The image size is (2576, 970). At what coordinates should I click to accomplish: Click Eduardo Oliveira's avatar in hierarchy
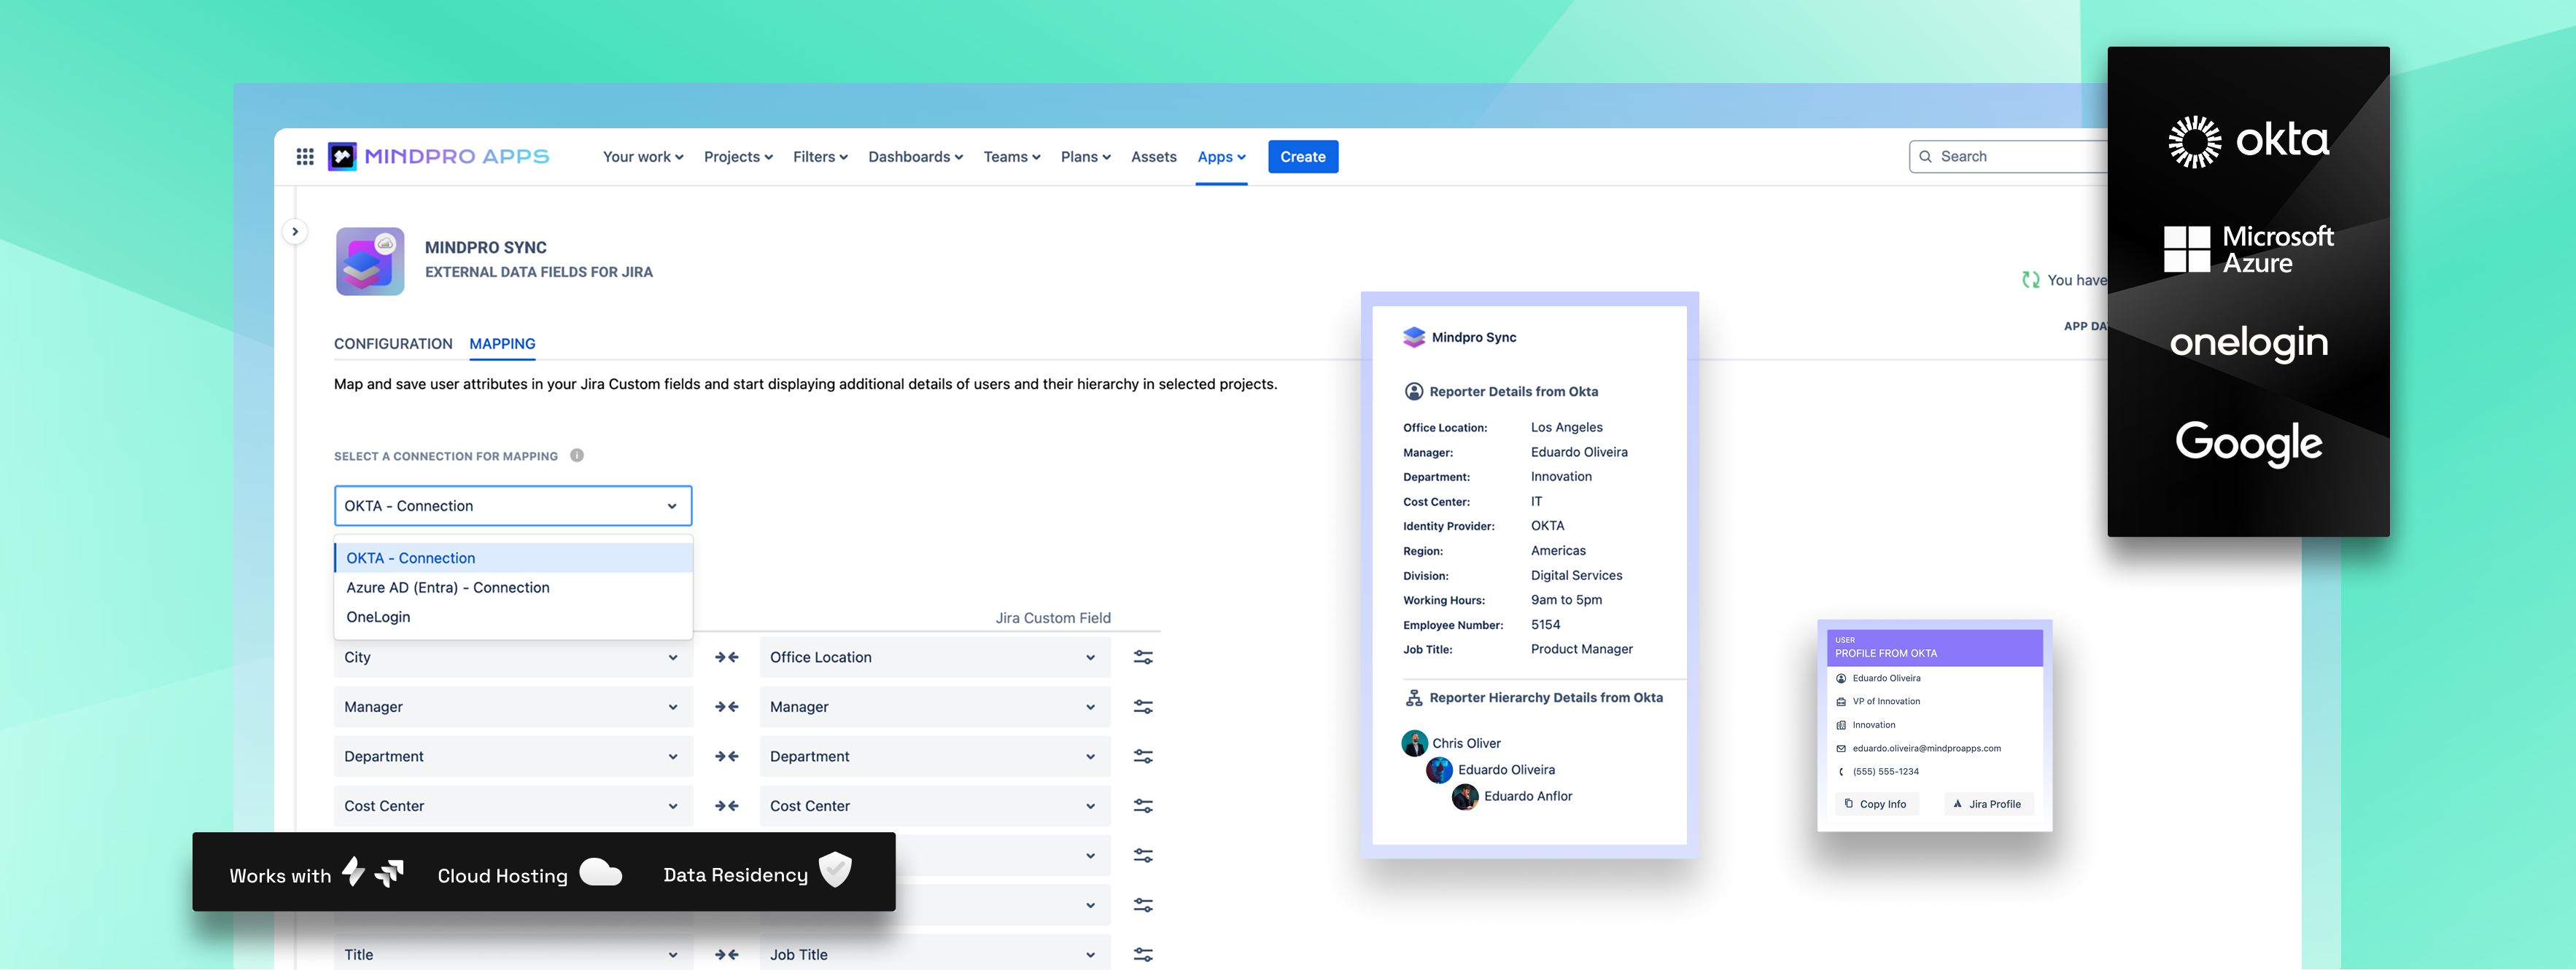pos(1440,770)
